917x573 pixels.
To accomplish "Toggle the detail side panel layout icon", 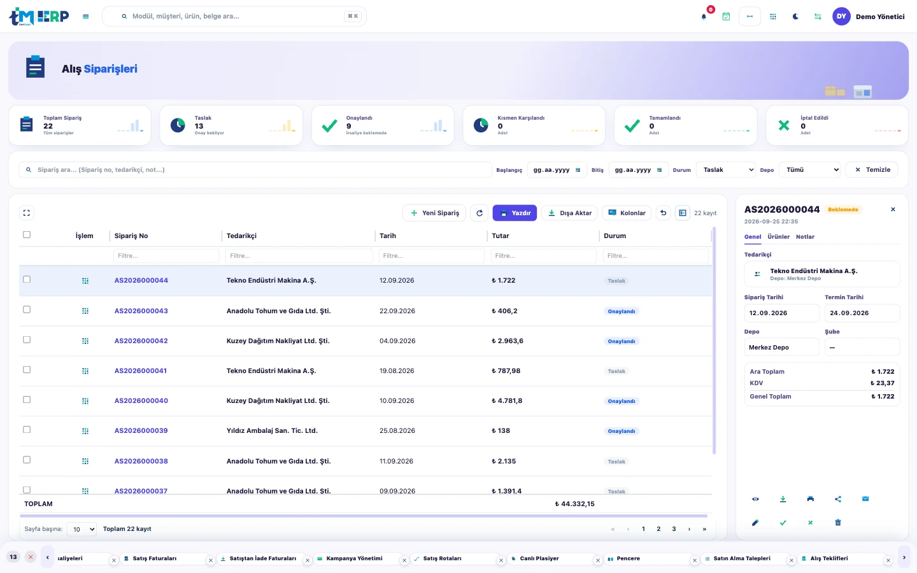I will click(x=683, y=213).
